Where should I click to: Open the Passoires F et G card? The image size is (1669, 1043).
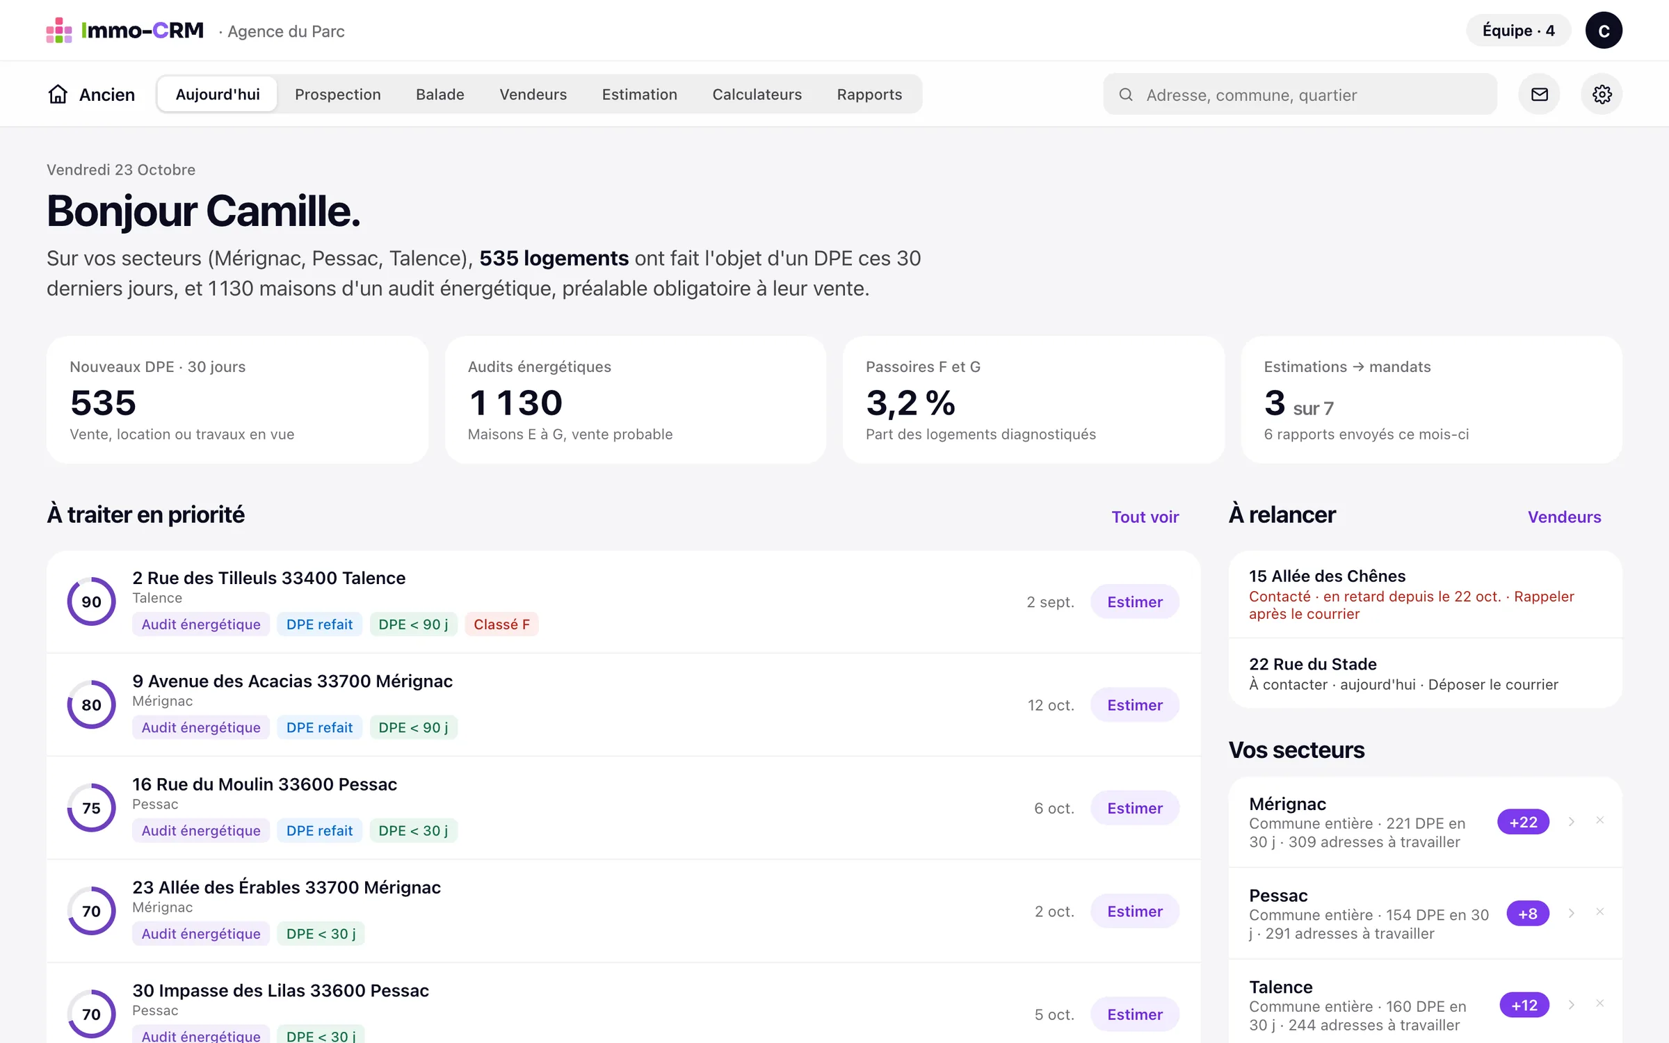(x=1033, y=400)
